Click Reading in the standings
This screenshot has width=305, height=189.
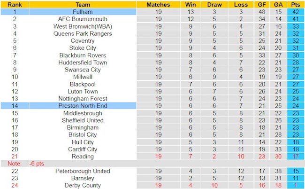click(x=83, y=157)
